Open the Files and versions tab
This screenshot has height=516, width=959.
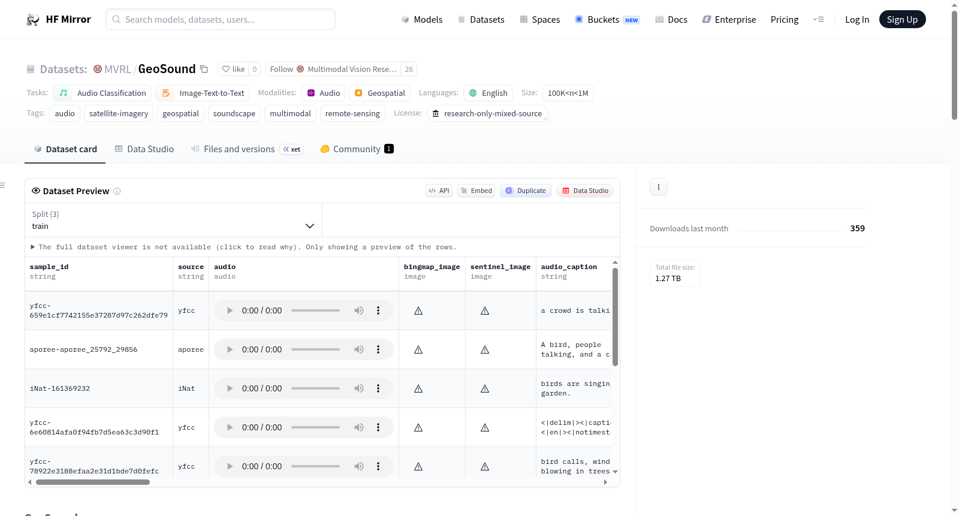pos(247,149)
